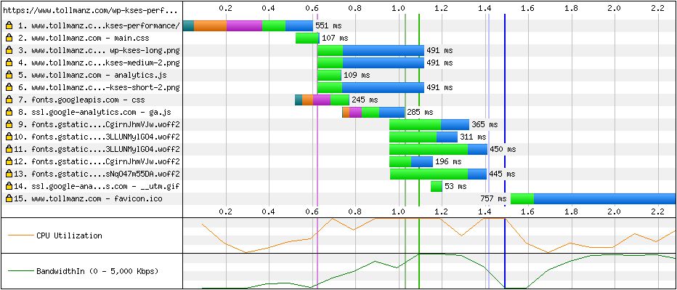This screenshot has width=677, height=290.
Task: Click the CPU Utilization legend label
Action: [69, 235]
